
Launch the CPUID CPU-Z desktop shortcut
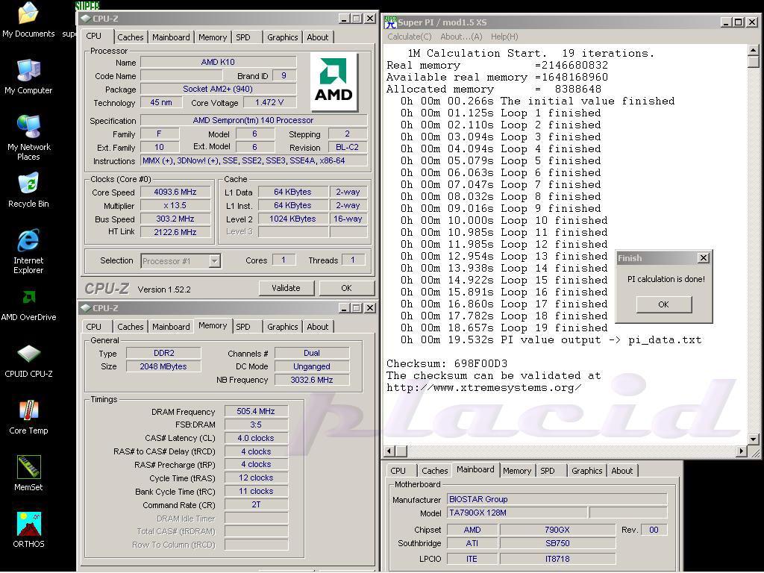[28, 361]
